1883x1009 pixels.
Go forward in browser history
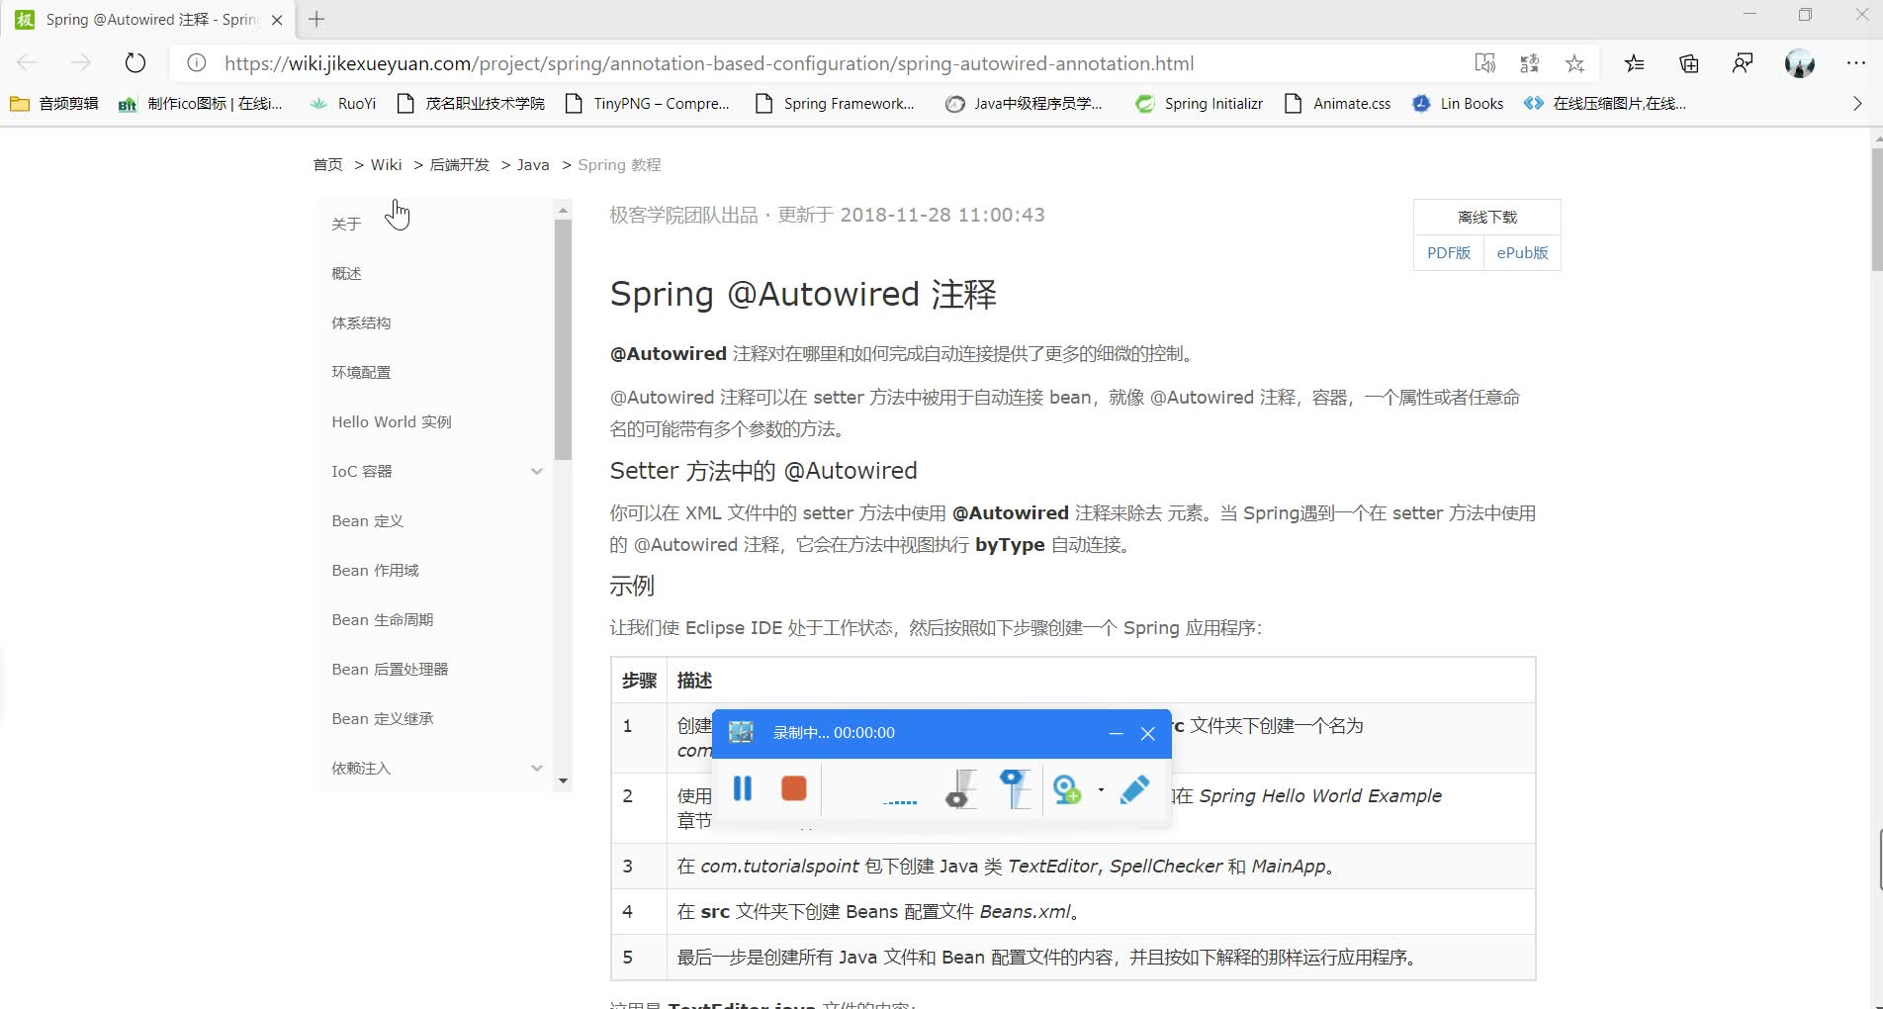pos(81,63)
